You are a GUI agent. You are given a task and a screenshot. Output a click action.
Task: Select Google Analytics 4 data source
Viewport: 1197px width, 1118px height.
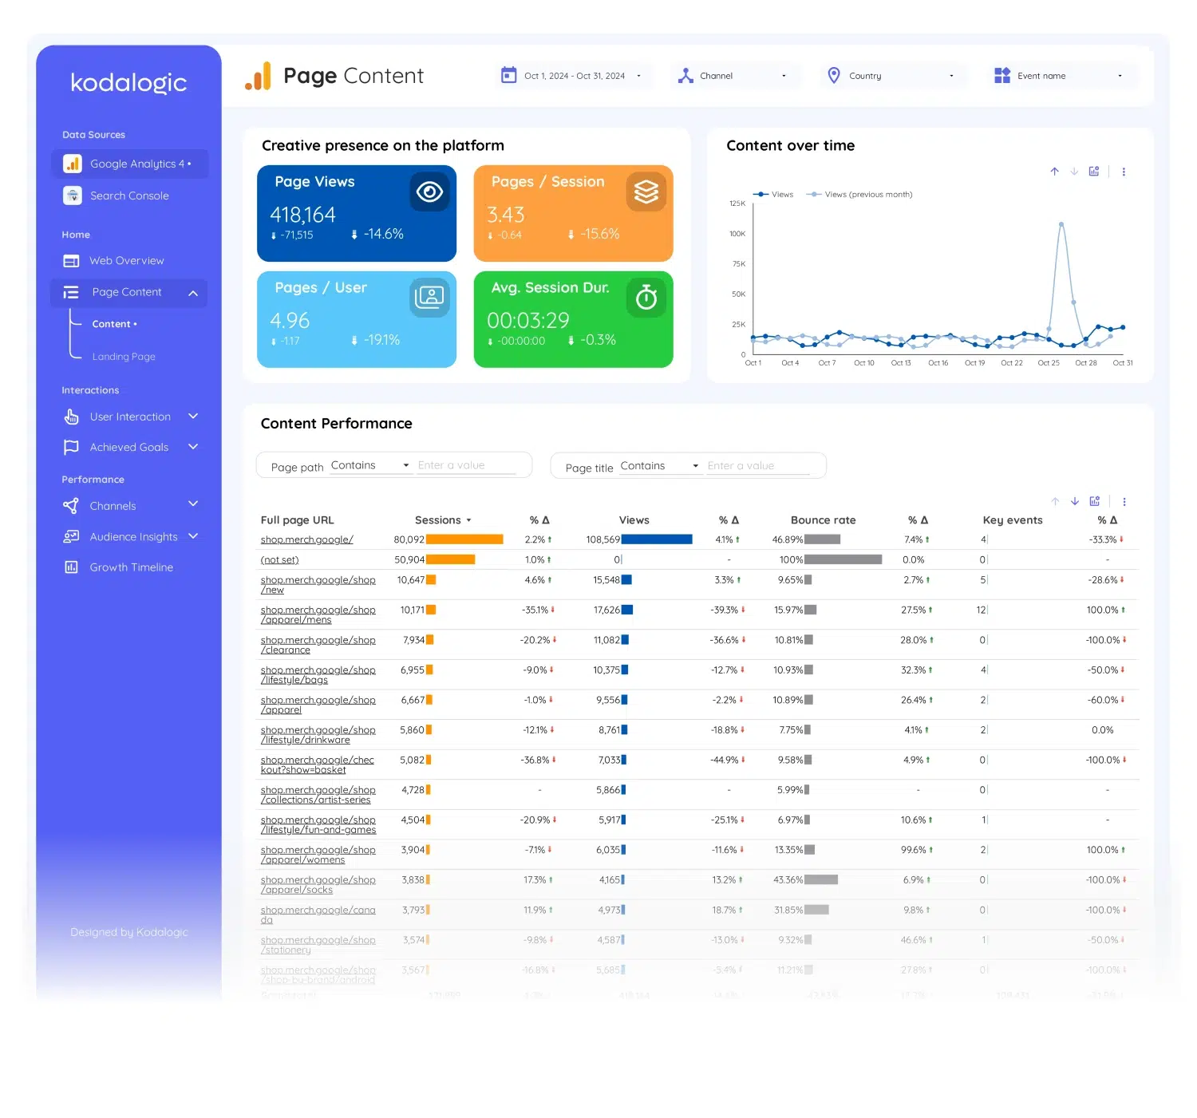pos(129,164)
